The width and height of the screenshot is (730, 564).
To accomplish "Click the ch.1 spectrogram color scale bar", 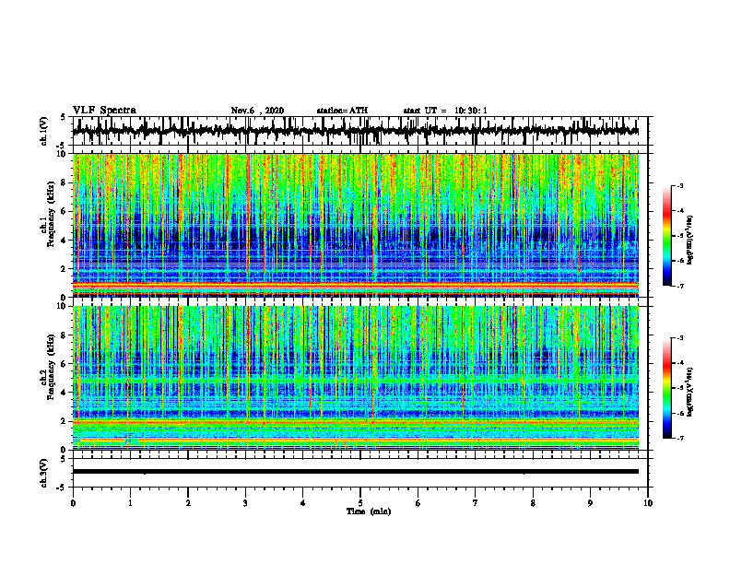I will 667,236.
